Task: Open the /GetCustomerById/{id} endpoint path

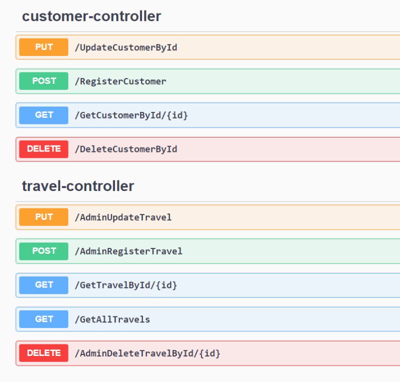Action: coord(131,115)
